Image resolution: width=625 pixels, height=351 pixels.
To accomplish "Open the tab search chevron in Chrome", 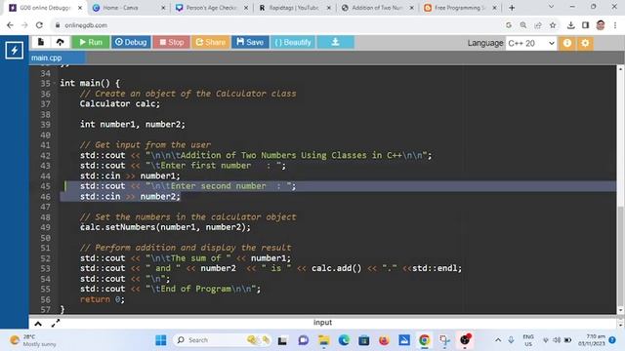I will [551, 7].
